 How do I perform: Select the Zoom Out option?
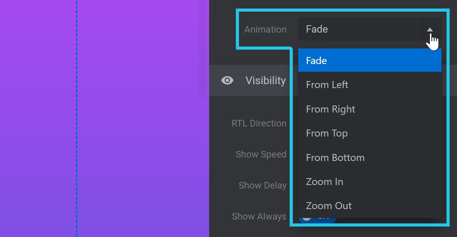point(369,206)
